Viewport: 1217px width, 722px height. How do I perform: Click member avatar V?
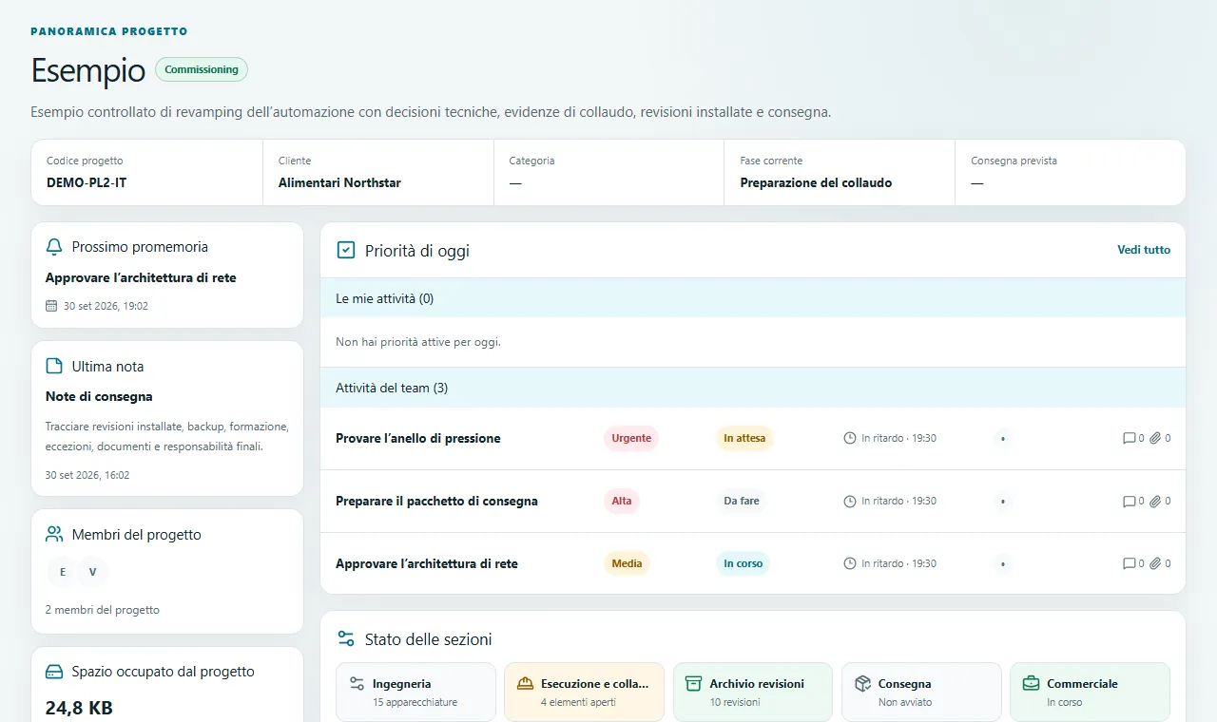(93, 572)
